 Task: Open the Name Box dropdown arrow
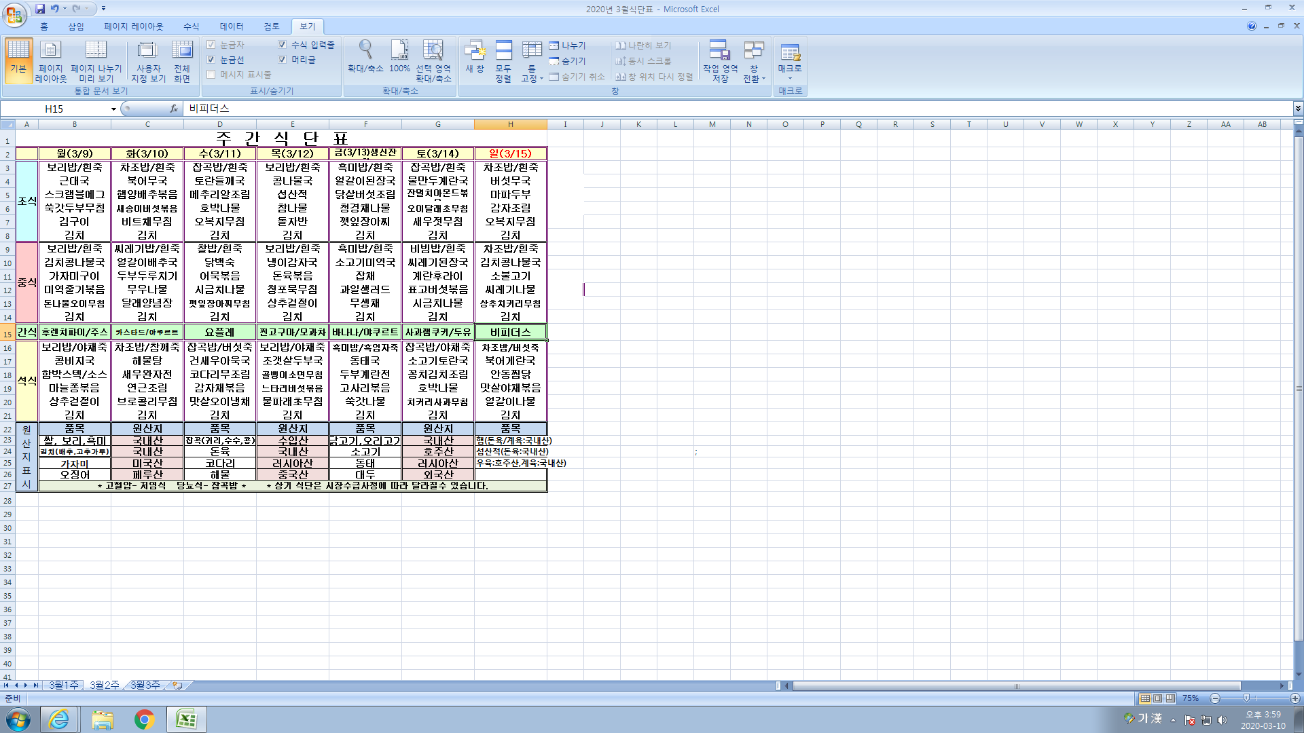(x=113, y=109)
